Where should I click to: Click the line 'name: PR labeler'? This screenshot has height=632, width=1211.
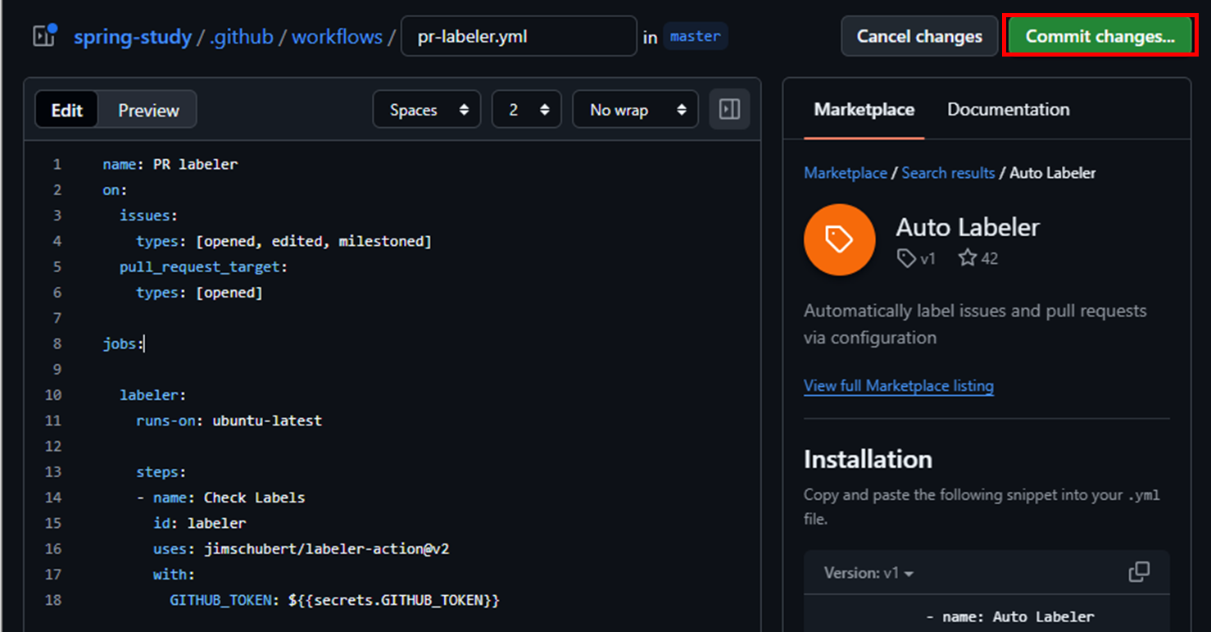tap(170, 164)
